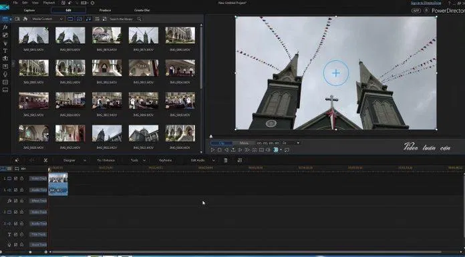465x257 pixels.
Task: Open the Subtitle Room icon
Action: pos(5,90)
